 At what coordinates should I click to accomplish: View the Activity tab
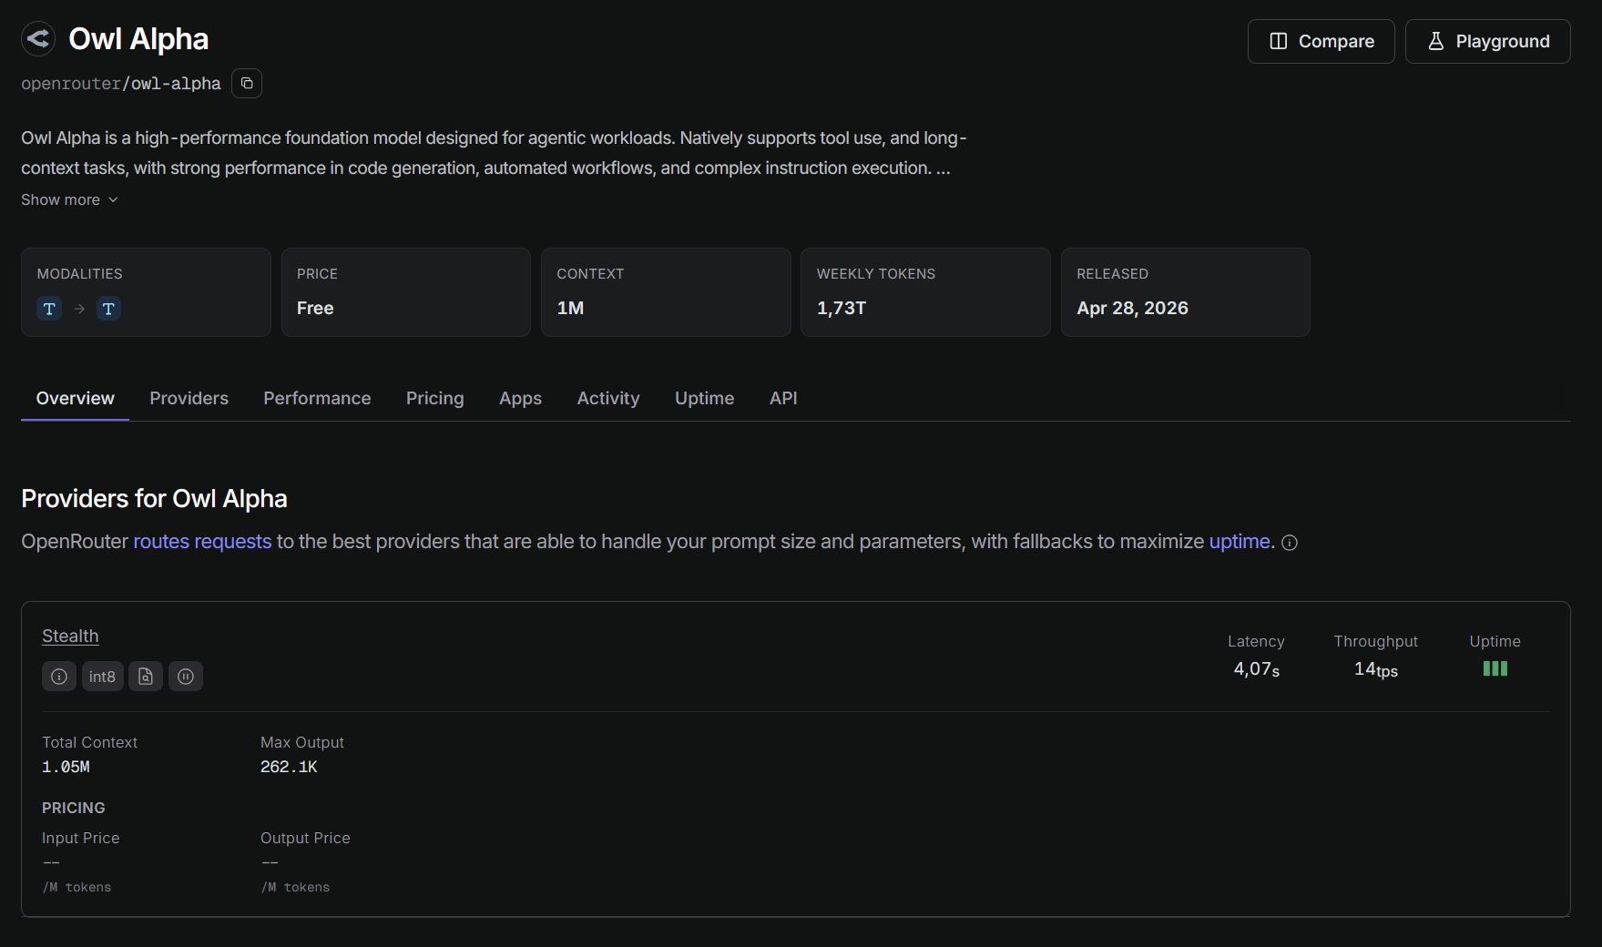608,398
